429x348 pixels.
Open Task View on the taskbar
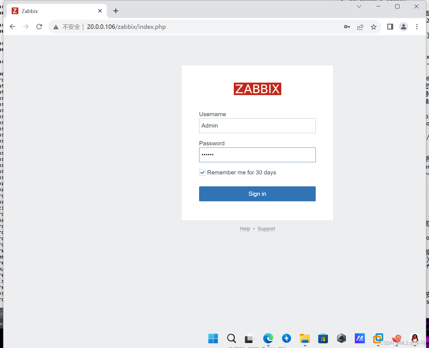tap(250, 338)
